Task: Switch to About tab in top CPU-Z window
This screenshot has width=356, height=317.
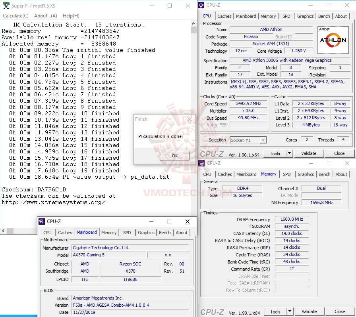Action: (341, 16)
